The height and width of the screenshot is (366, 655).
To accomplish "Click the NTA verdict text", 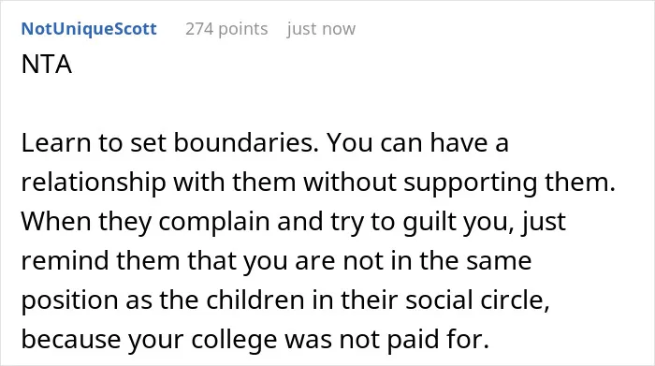I will 47,65.
